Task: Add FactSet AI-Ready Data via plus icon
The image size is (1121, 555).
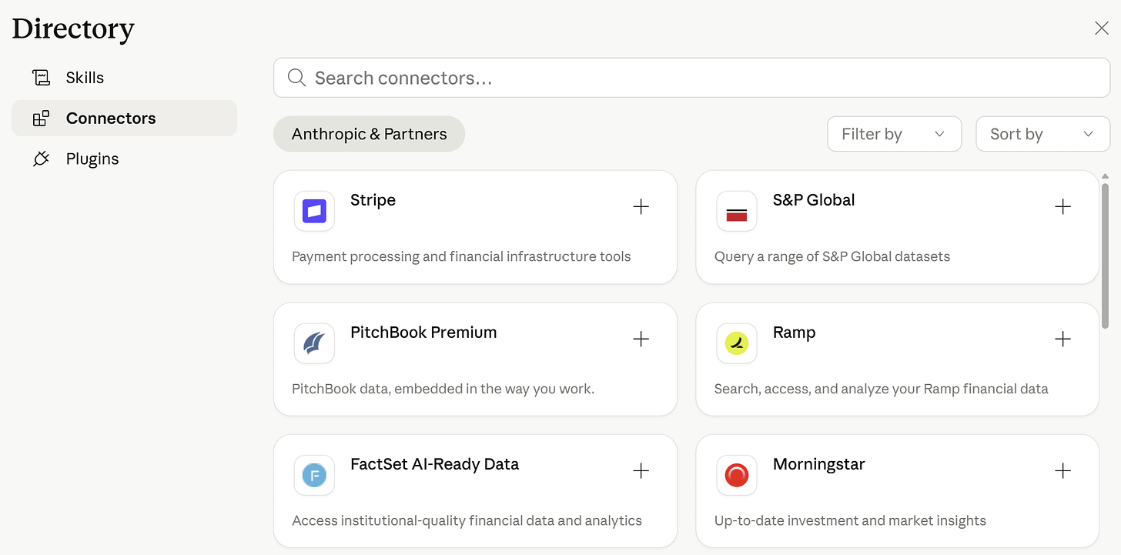Action: click(641, 471)
